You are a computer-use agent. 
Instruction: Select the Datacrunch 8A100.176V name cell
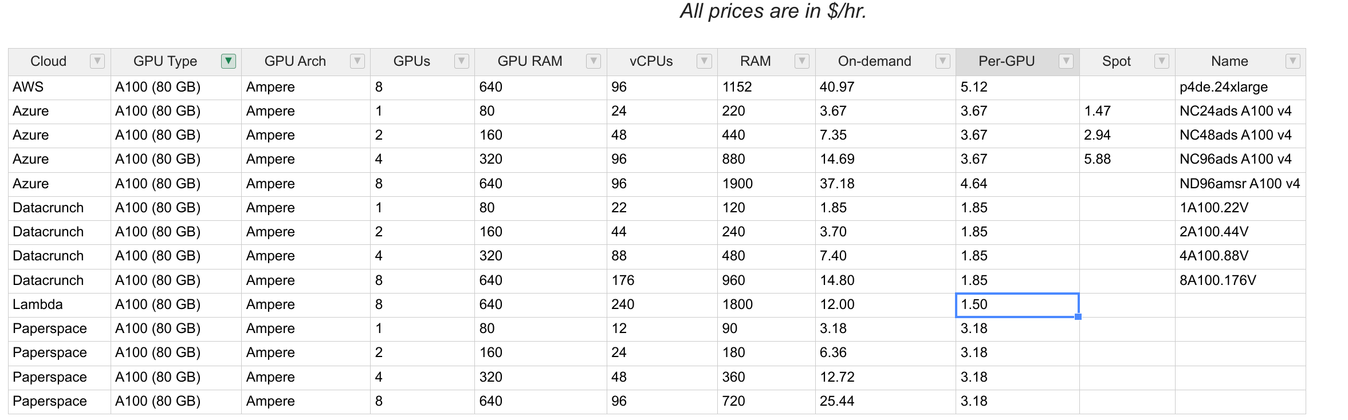coord(1240,281)
